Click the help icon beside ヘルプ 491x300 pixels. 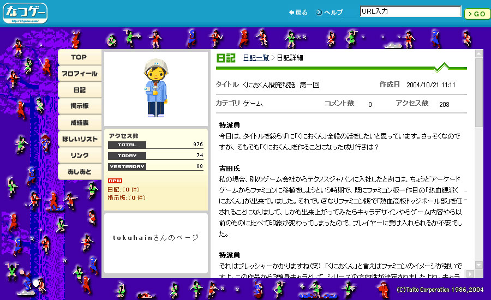tap(319, 13)
